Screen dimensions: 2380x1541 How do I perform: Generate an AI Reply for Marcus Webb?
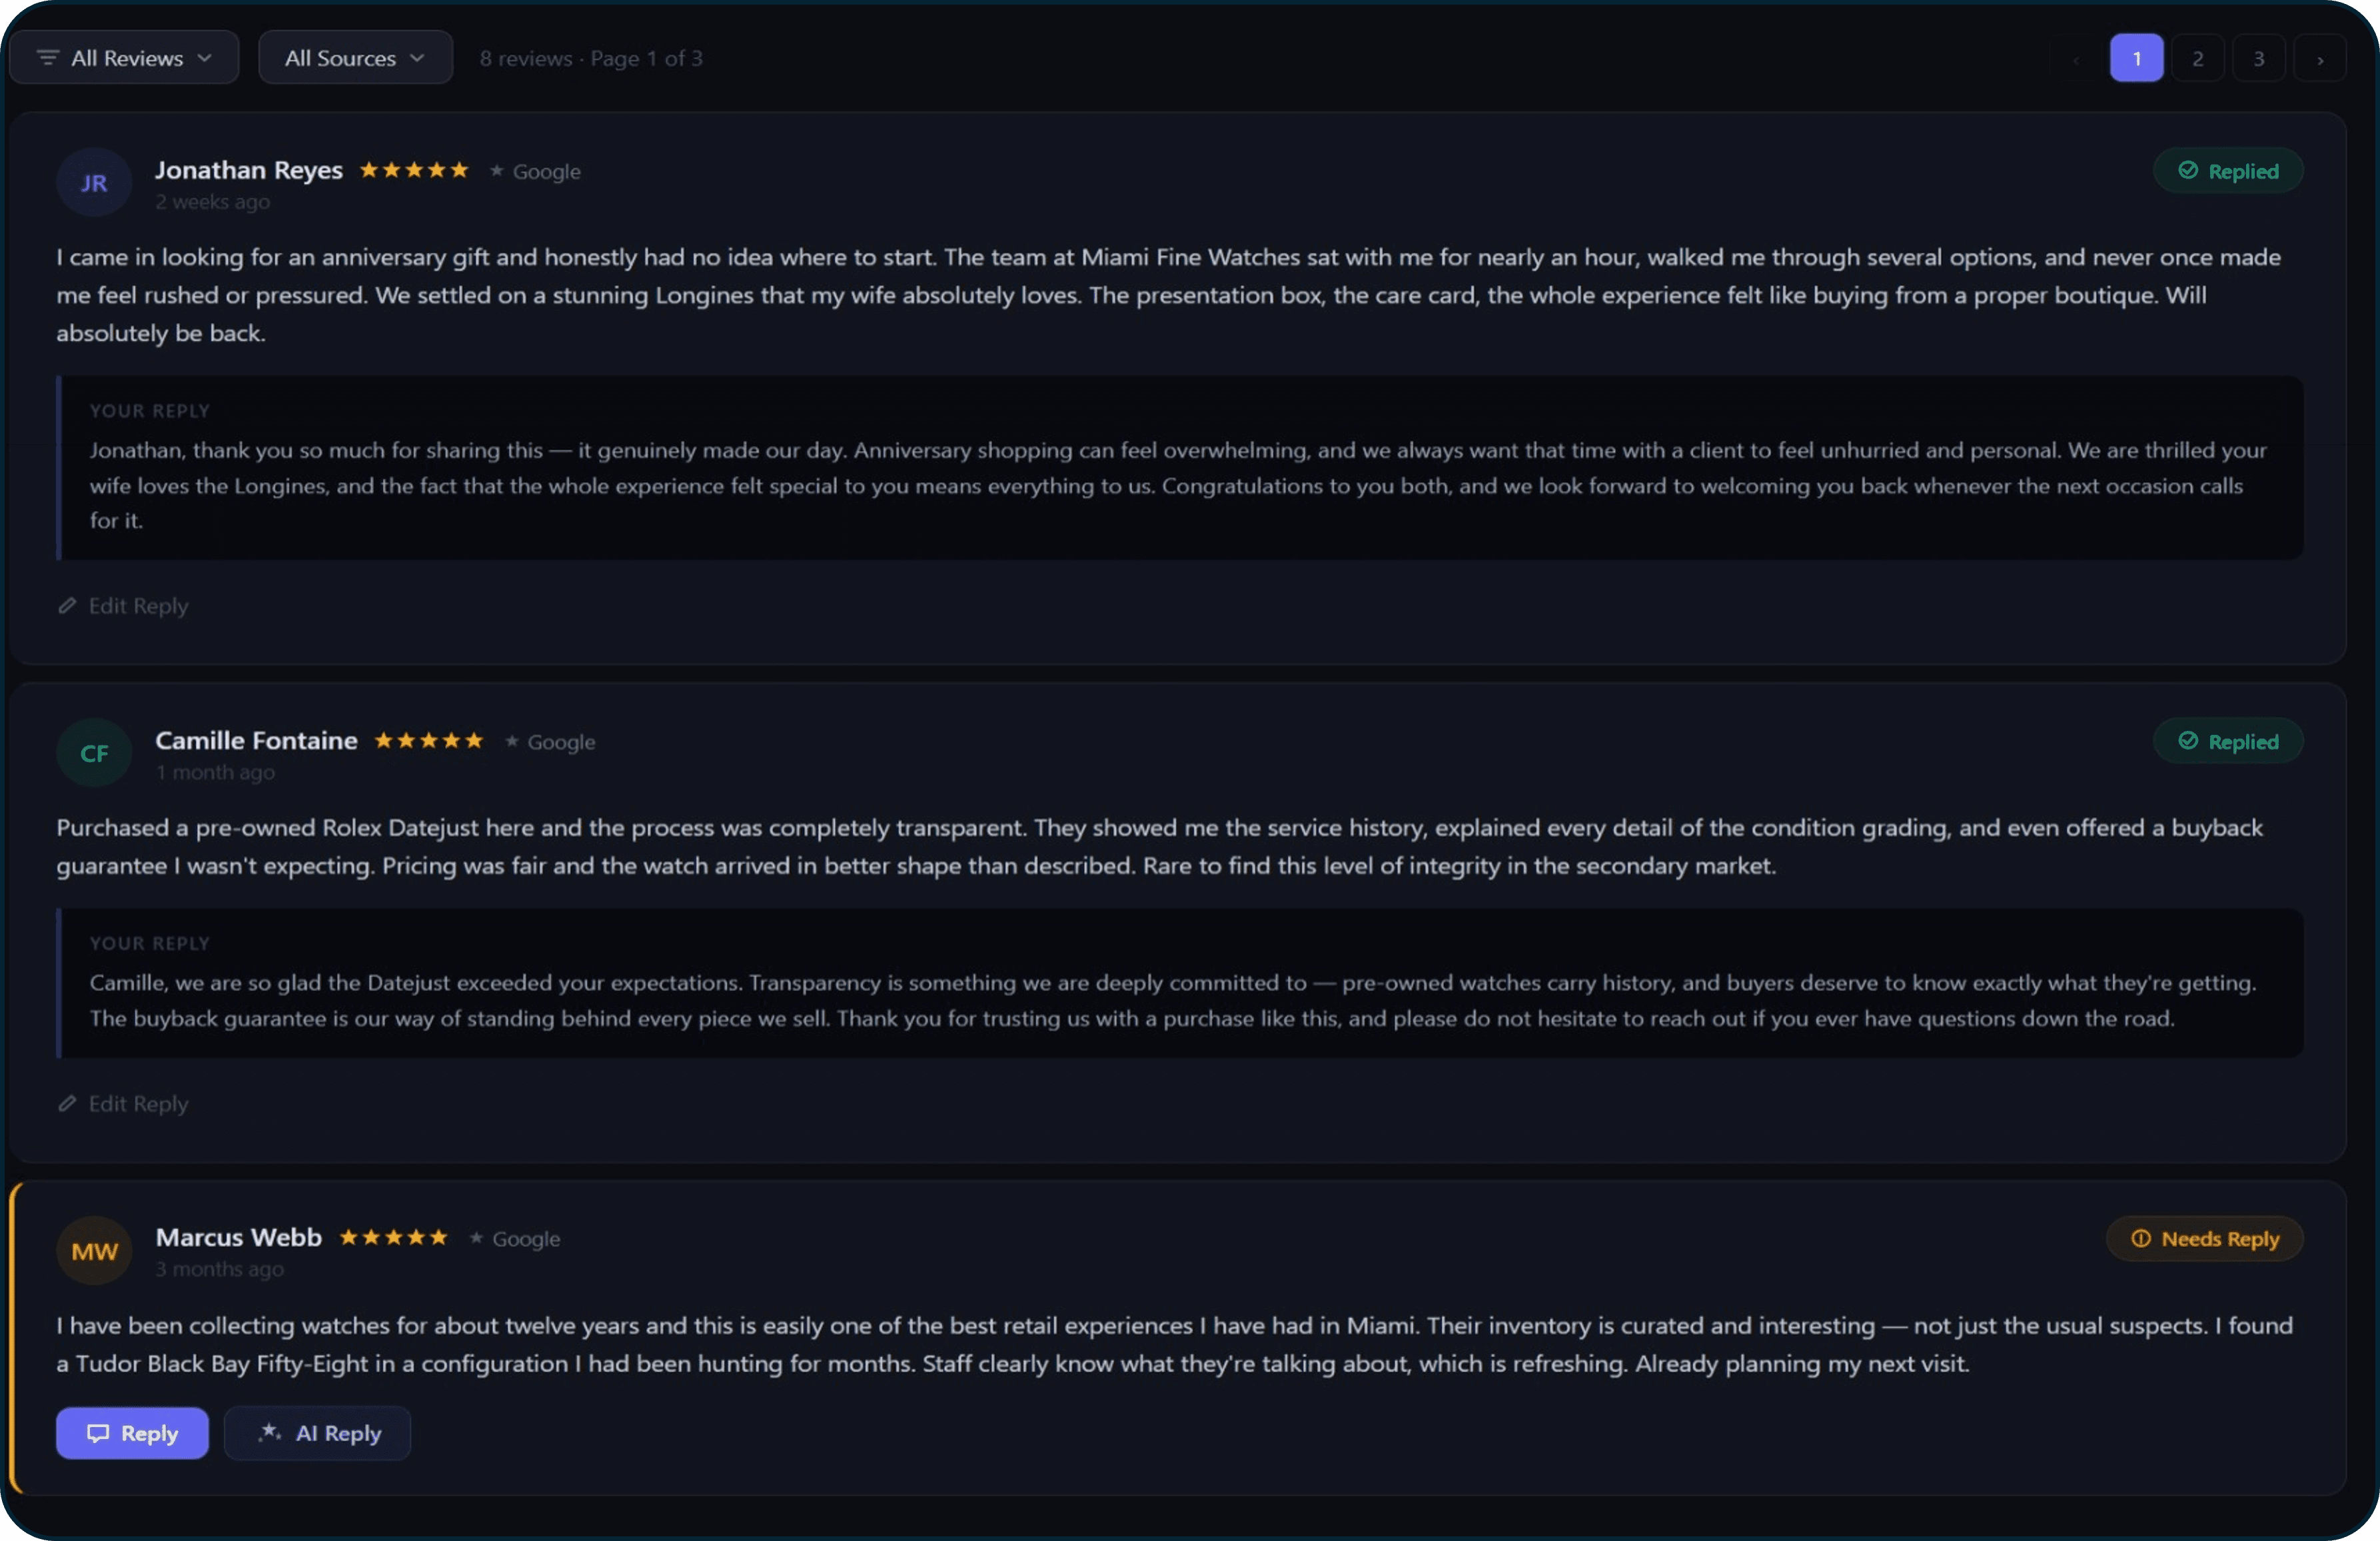pos(317,1433)
